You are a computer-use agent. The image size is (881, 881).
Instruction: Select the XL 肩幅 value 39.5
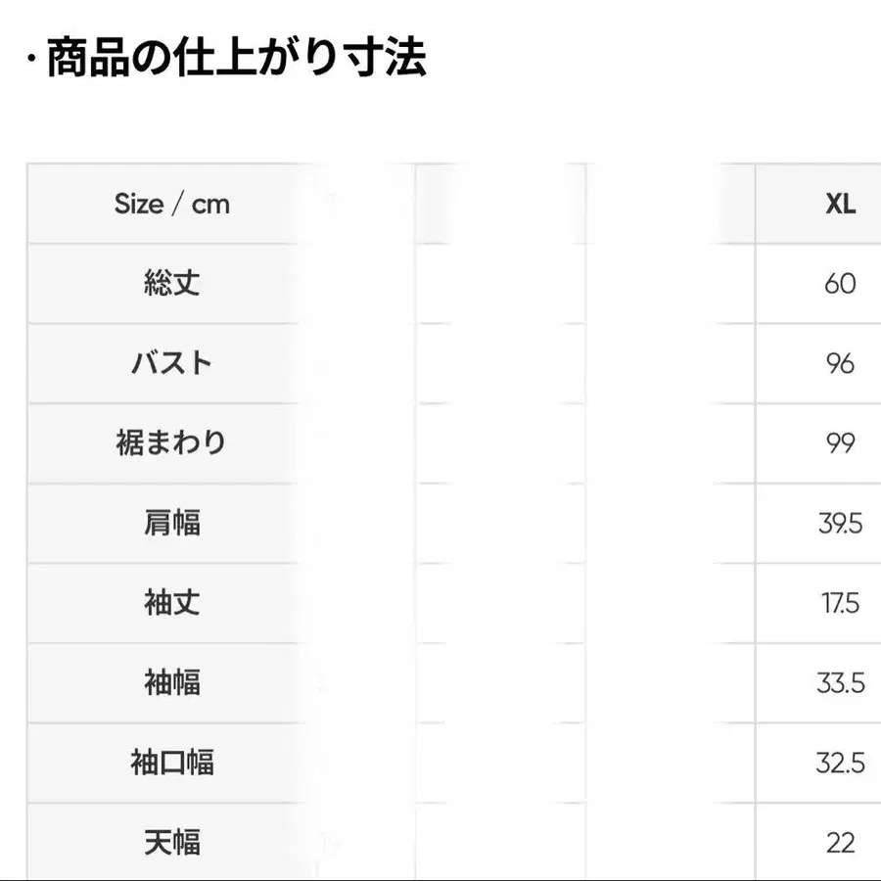[840, 523]
